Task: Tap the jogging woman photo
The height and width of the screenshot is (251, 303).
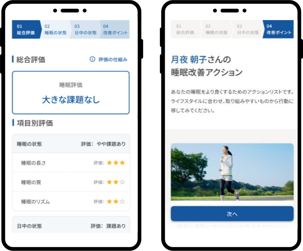Action: pos(232,172)
